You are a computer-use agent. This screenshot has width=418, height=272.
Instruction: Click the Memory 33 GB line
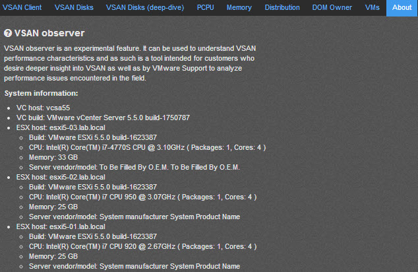tap(53, 157)
